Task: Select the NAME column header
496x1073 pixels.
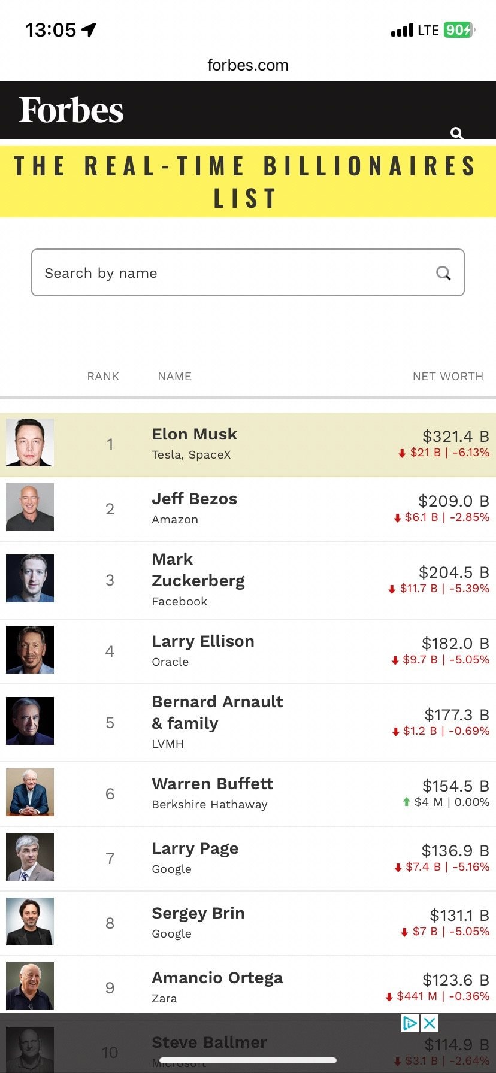Action: 174,376
